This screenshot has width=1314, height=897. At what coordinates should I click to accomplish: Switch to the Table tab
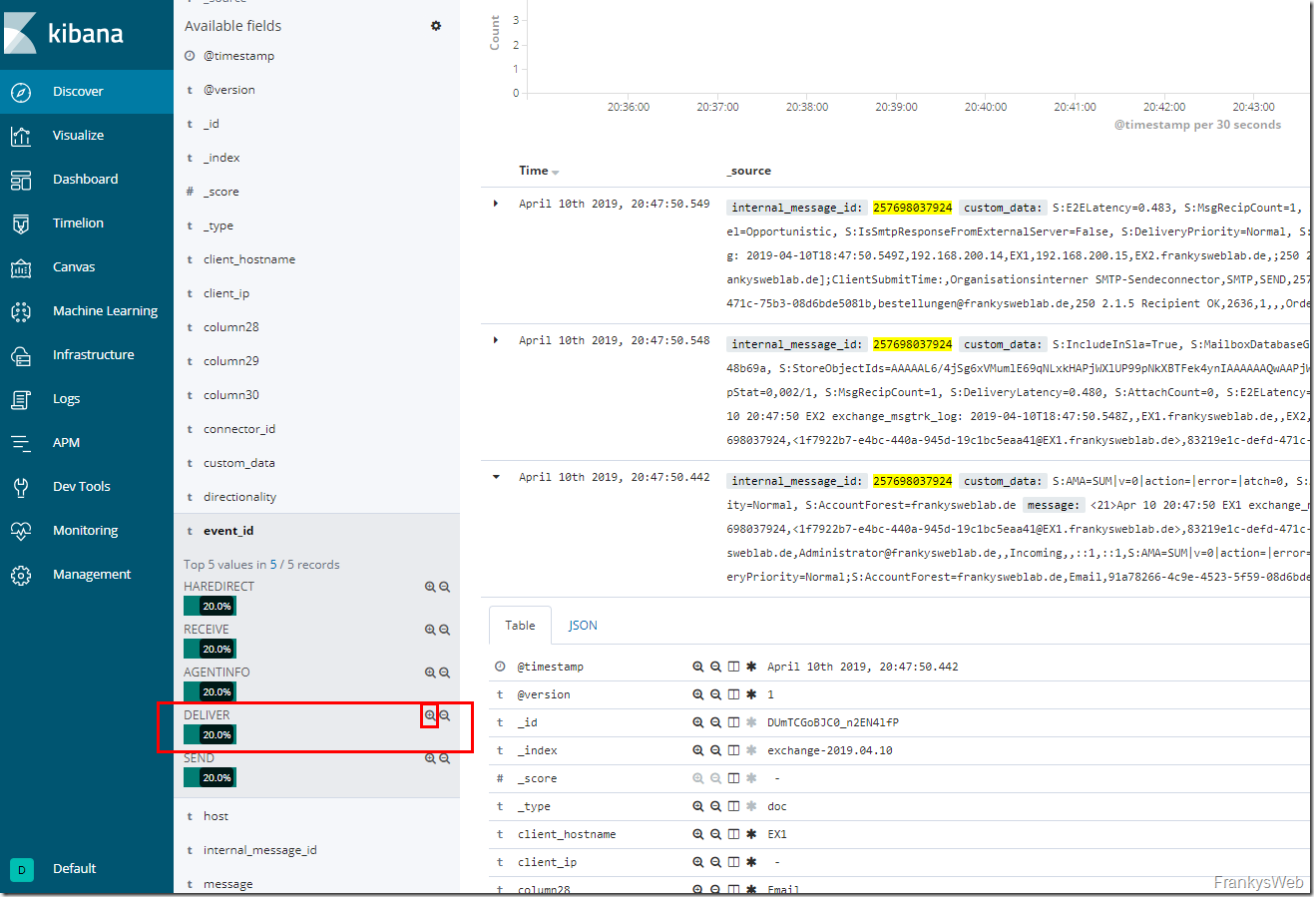pyautogui.click(x=520, y=626)
